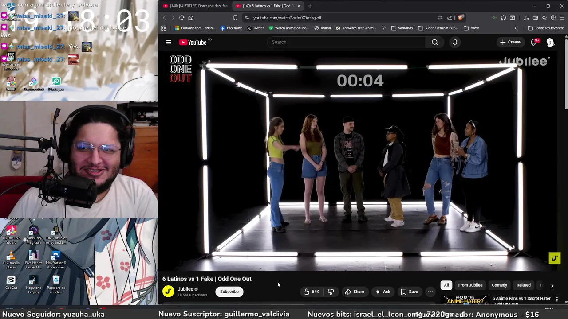Open The Coffin of Andy and L... shortcut

[56, 235]
